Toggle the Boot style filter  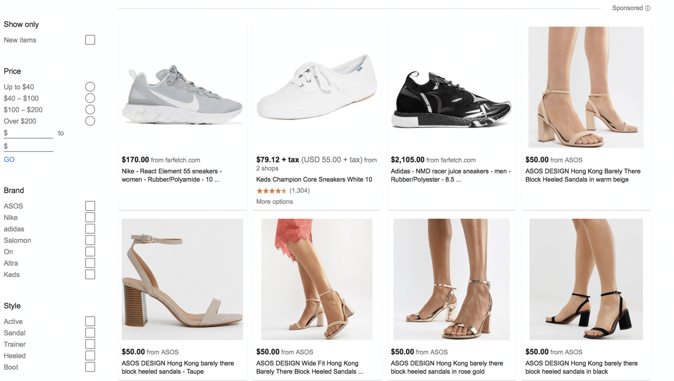[x=90, y=367]
